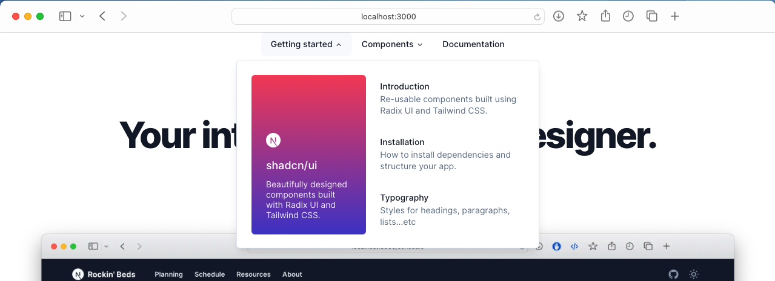The height and width of the screenshot is (281, 775).
Task: Collapse the Getting started menu
Action: click(306, 44)
